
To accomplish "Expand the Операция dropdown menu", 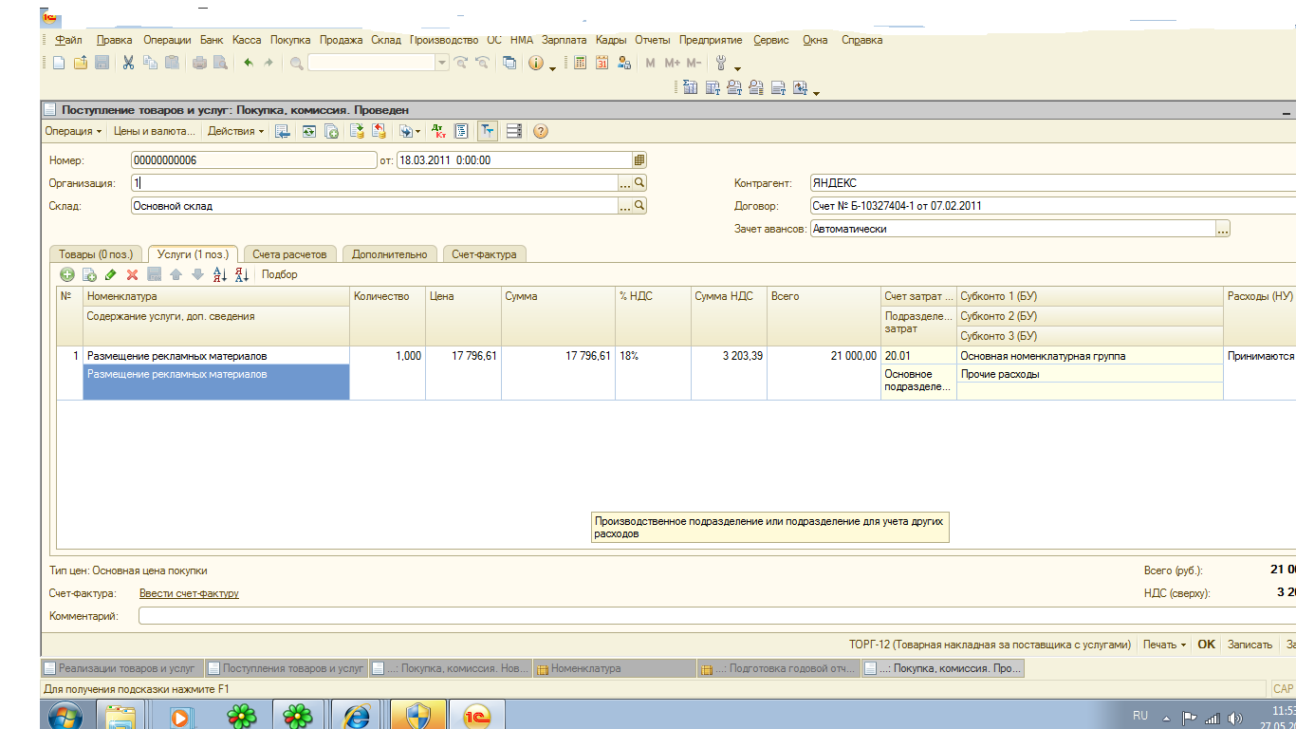I will (73, 131).
